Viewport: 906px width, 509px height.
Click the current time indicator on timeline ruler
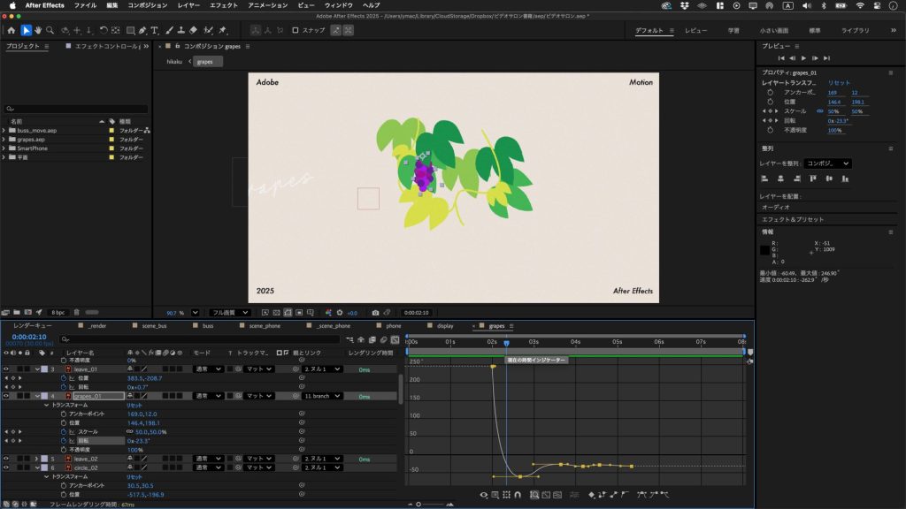(506, 342)
